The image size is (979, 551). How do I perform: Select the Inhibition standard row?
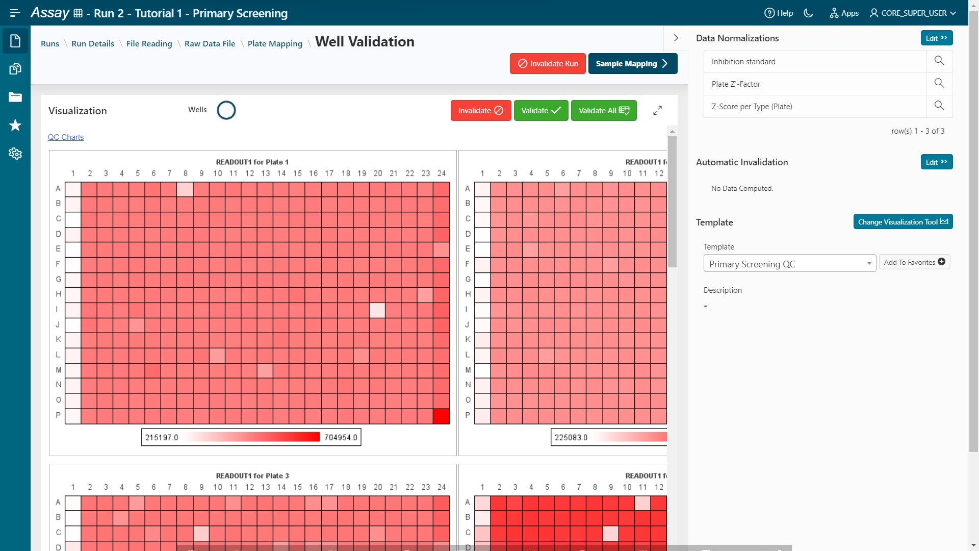click(815, 62)
